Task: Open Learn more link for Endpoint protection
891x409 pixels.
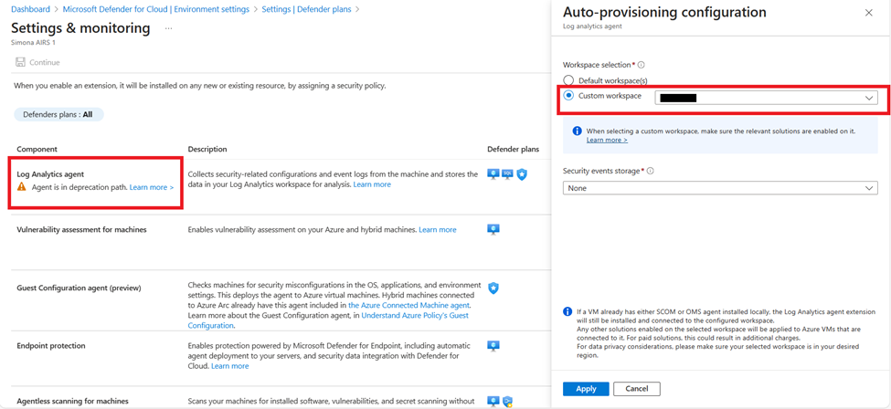Action: click(230, 366)
